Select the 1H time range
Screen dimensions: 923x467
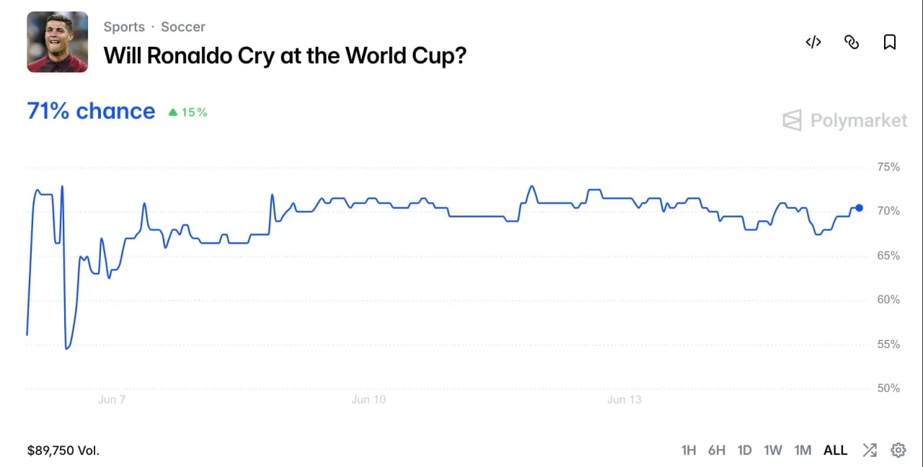(x=689, y=450)
